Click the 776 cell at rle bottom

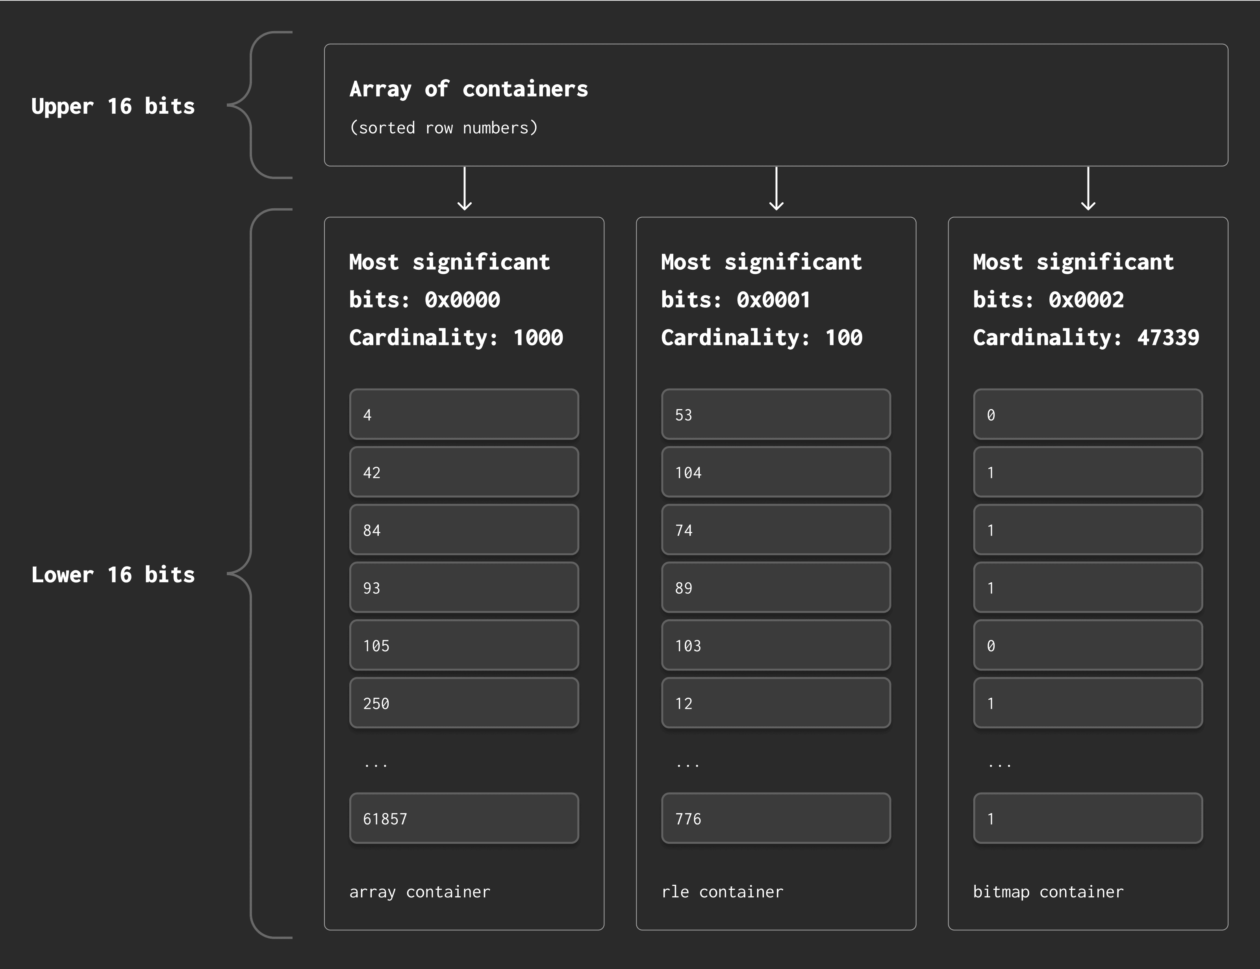776,818
